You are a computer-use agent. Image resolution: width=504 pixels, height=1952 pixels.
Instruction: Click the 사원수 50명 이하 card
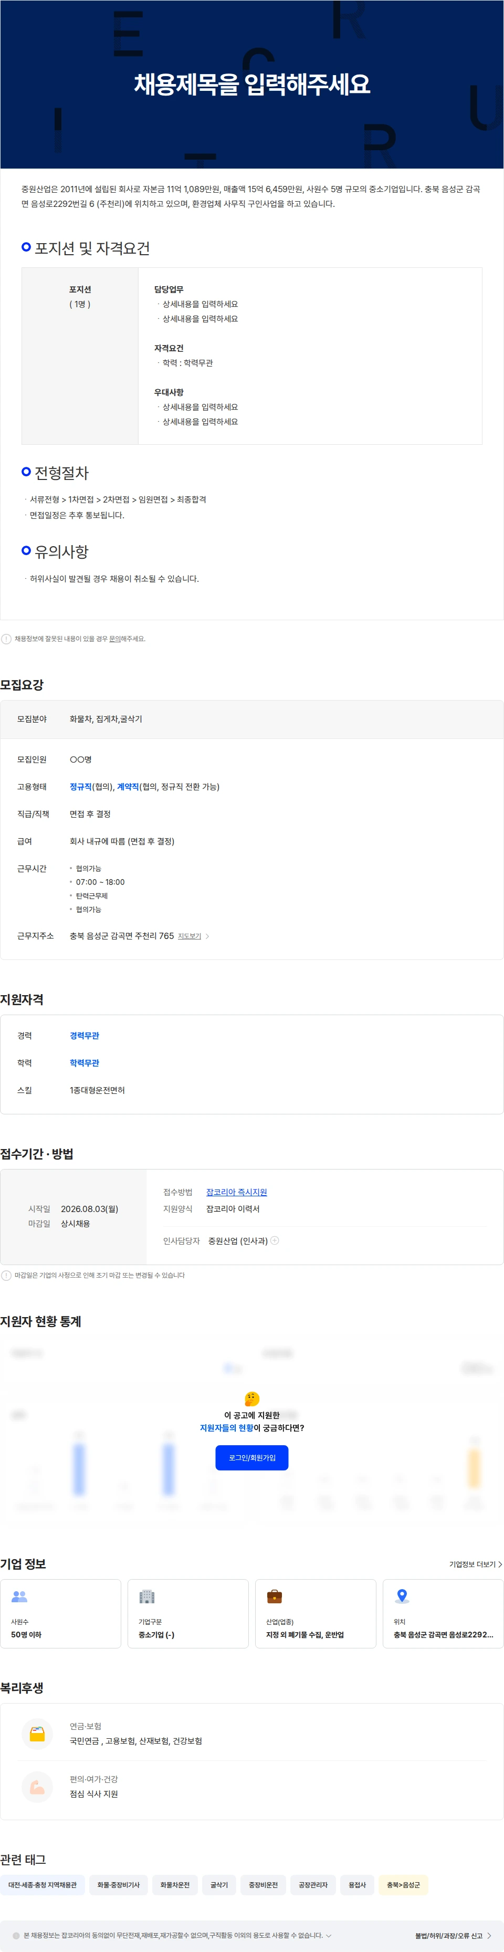[x=60, y=1614]
